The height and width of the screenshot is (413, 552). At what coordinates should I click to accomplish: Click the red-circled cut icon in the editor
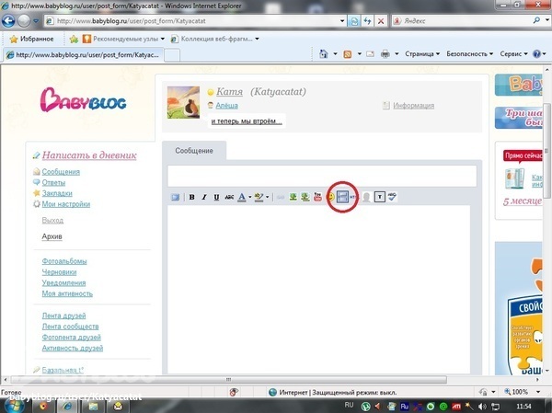(x=342, y=197)
